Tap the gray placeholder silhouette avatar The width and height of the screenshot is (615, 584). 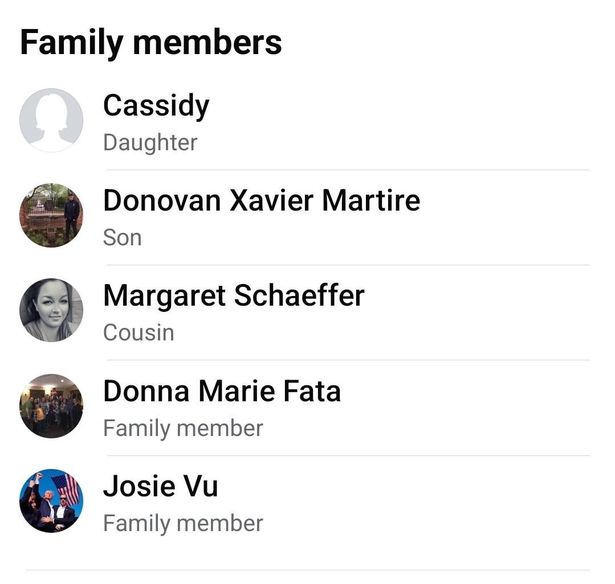pos(51,120)
